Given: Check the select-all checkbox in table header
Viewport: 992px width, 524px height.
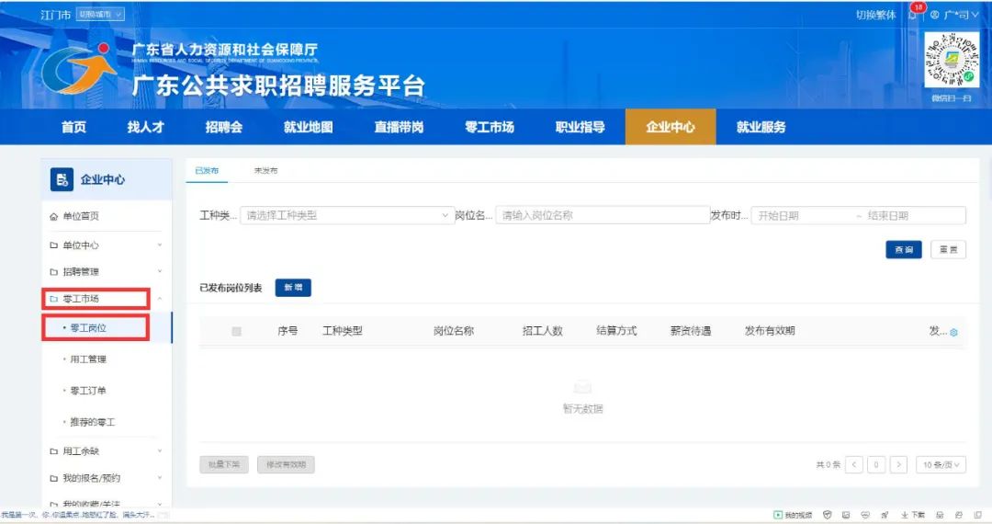Looking at the screenshot, I should pos(236,331).
